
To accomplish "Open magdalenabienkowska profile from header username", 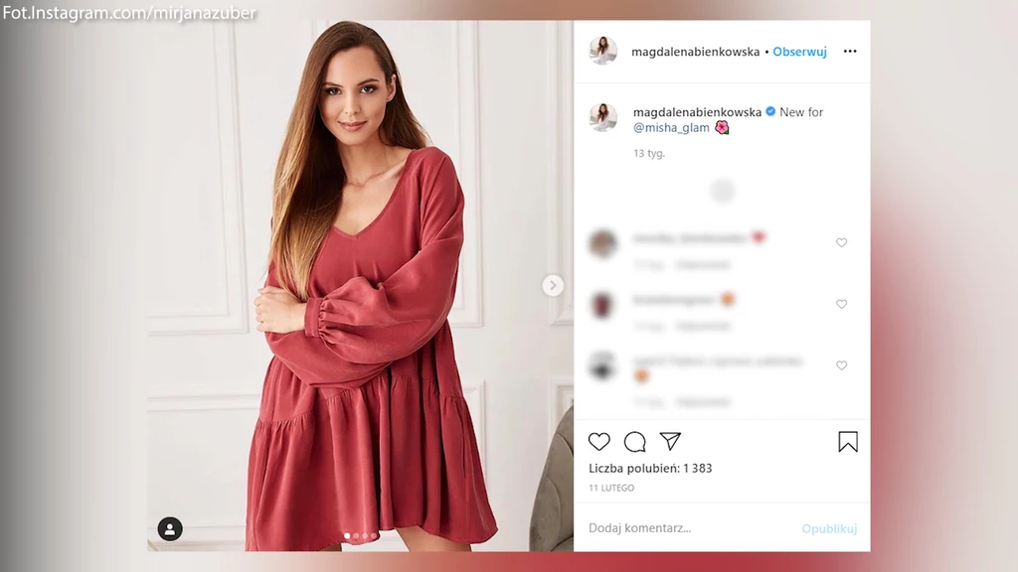I will point(695,52).
